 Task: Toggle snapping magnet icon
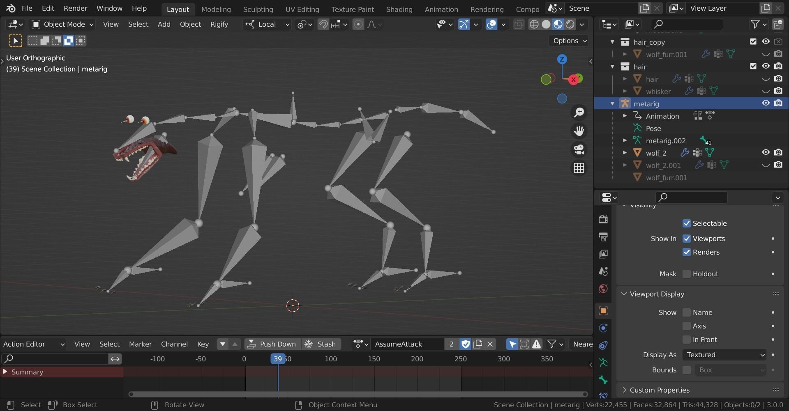coord(323,25)
